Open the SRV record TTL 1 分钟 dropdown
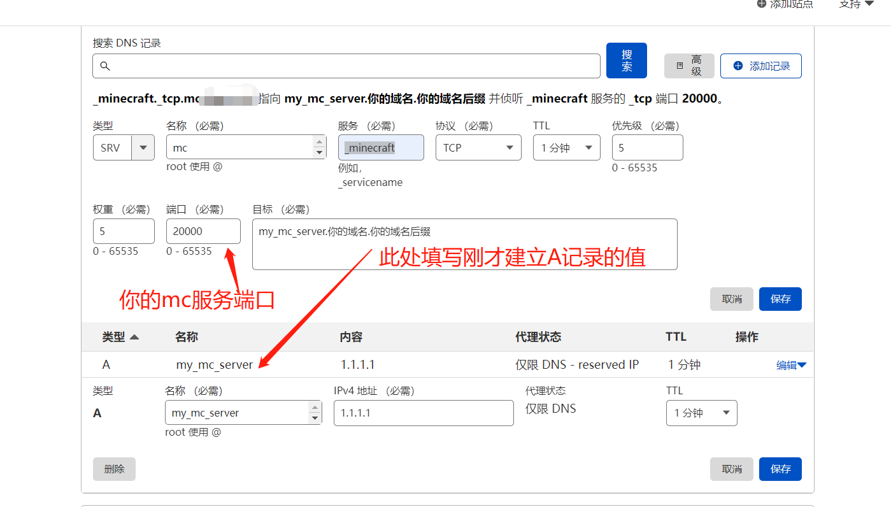 (x=566, y=148)
